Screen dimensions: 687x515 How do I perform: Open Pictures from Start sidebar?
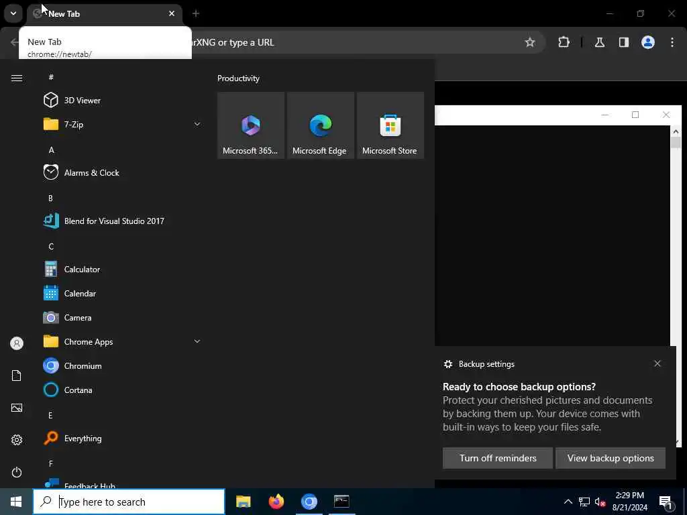[x=17, y=408]
